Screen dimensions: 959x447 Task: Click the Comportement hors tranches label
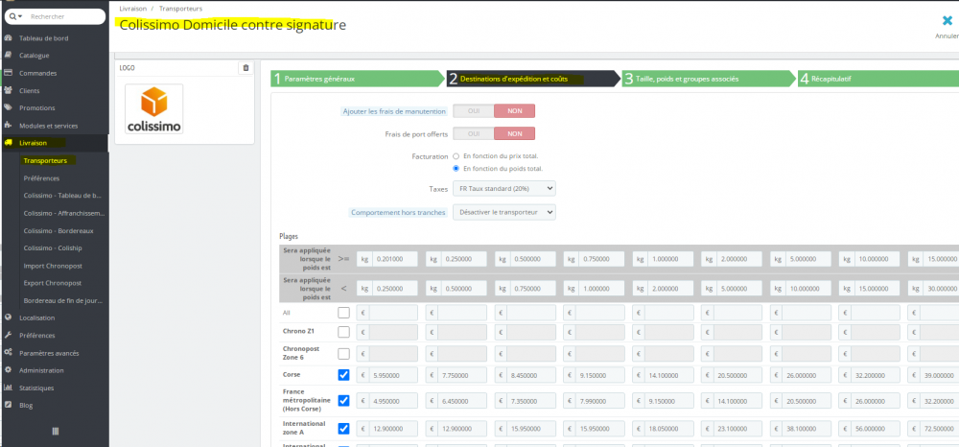[398, 213]
